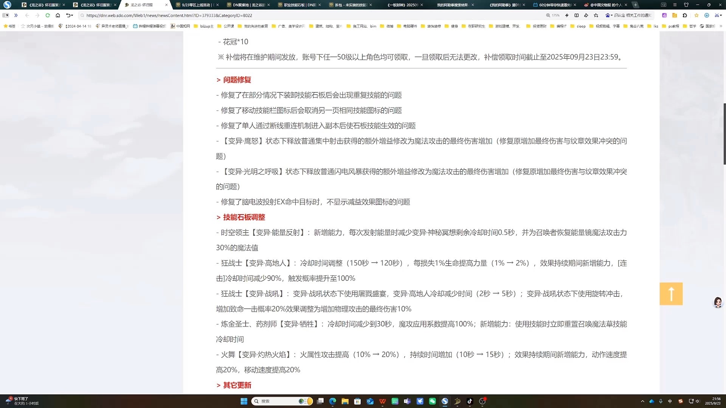Expand the screenshot scissors dropdown

[721, 15]
